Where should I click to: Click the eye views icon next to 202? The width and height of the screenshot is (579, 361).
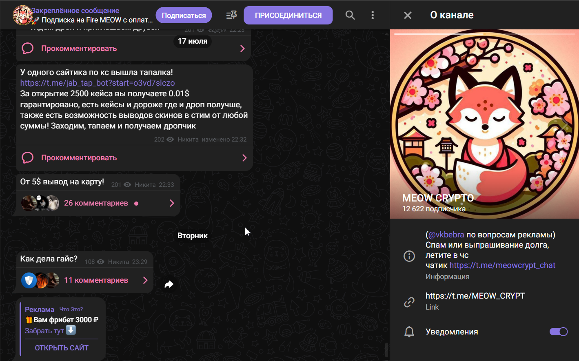click(x=170, y=140)
